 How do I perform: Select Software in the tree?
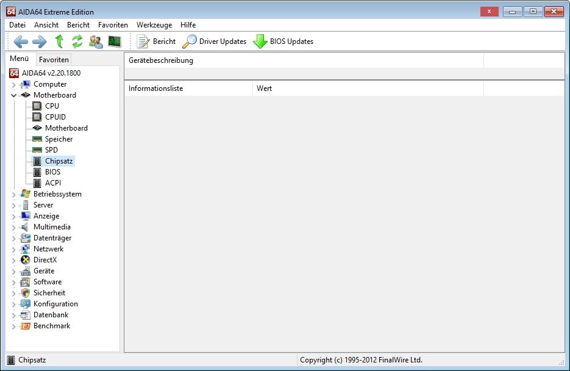pyautogui.click(x=48, y=282)
